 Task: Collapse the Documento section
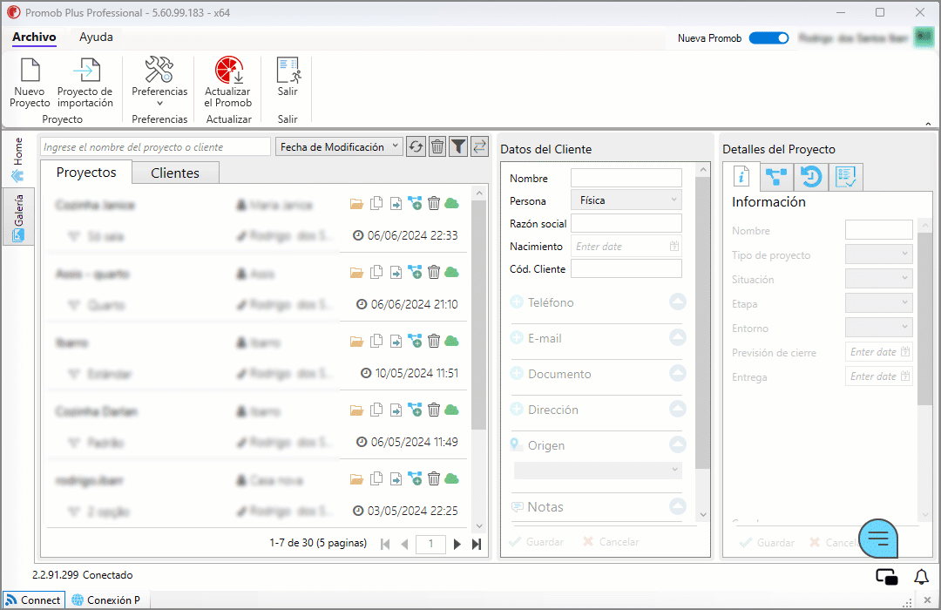tap(678, 373)
